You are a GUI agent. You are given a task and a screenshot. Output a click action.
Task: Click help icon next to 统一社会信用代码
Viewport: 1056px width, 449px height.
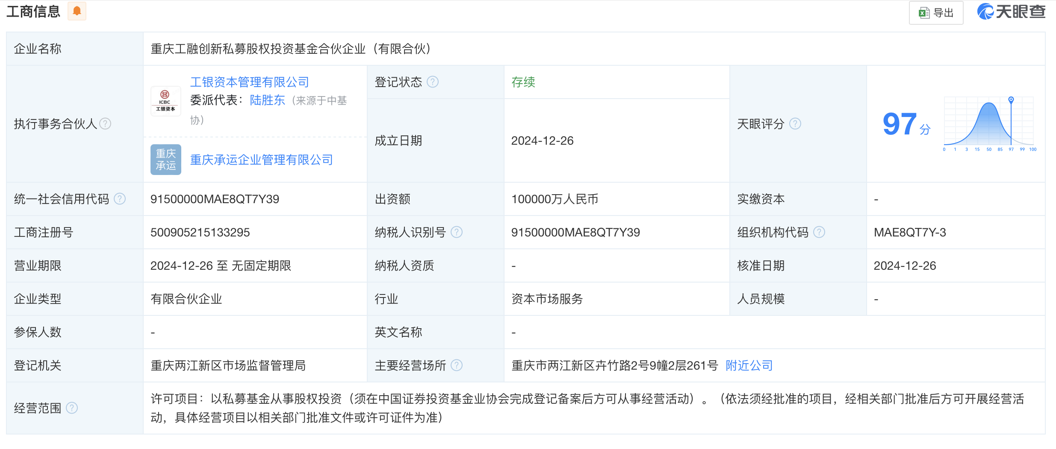click(x=120, y=199)
